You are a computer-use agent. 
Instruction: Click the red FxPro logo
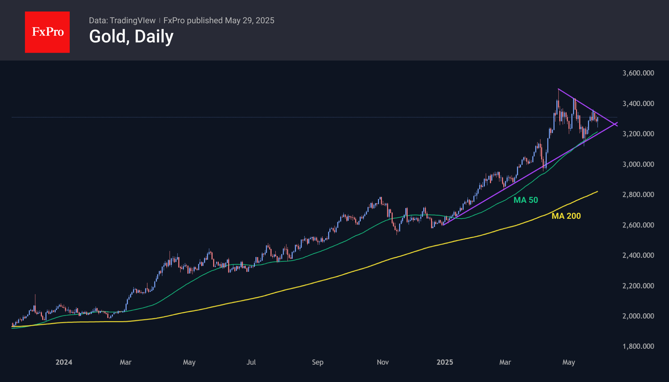[x=47, y=32]
